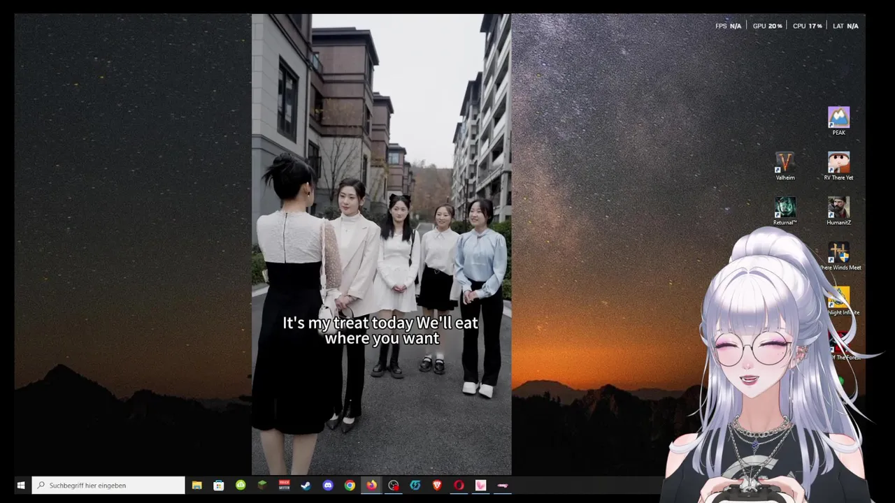Select the Returnal desktop shortcut
This screenshot has height=503, width=895.
(785, 211)
